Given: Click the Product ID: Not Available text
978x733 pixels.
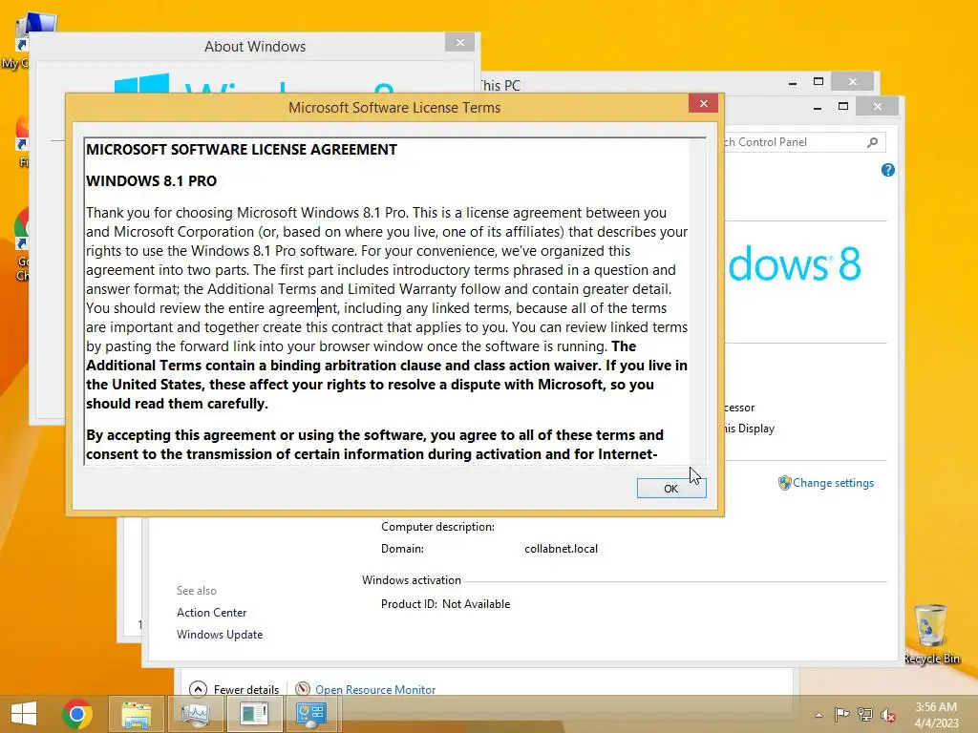Looking at the screenshot, I should tap(445, 603).
